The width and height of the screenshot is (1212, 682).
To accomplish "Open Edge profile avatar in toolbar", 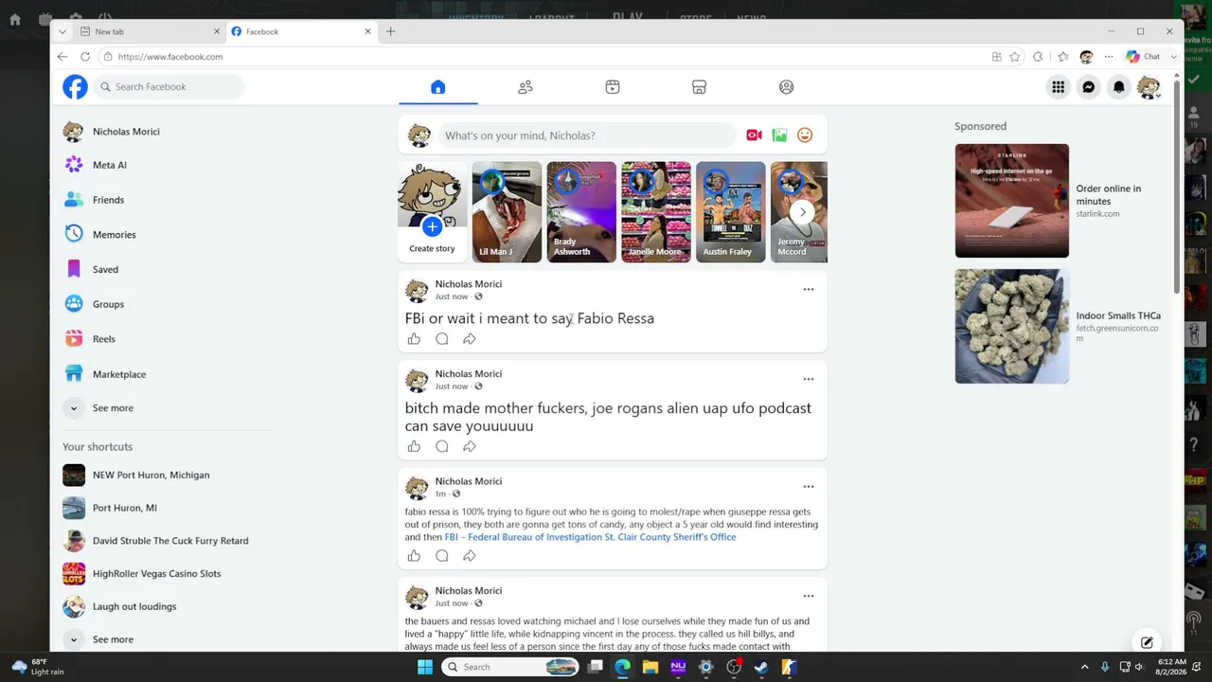I will coord(1086,57).
